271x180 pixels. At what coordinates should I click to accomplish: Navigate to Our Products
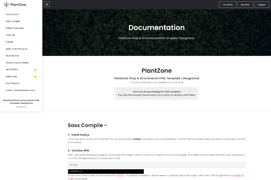(x=12, y=83)
